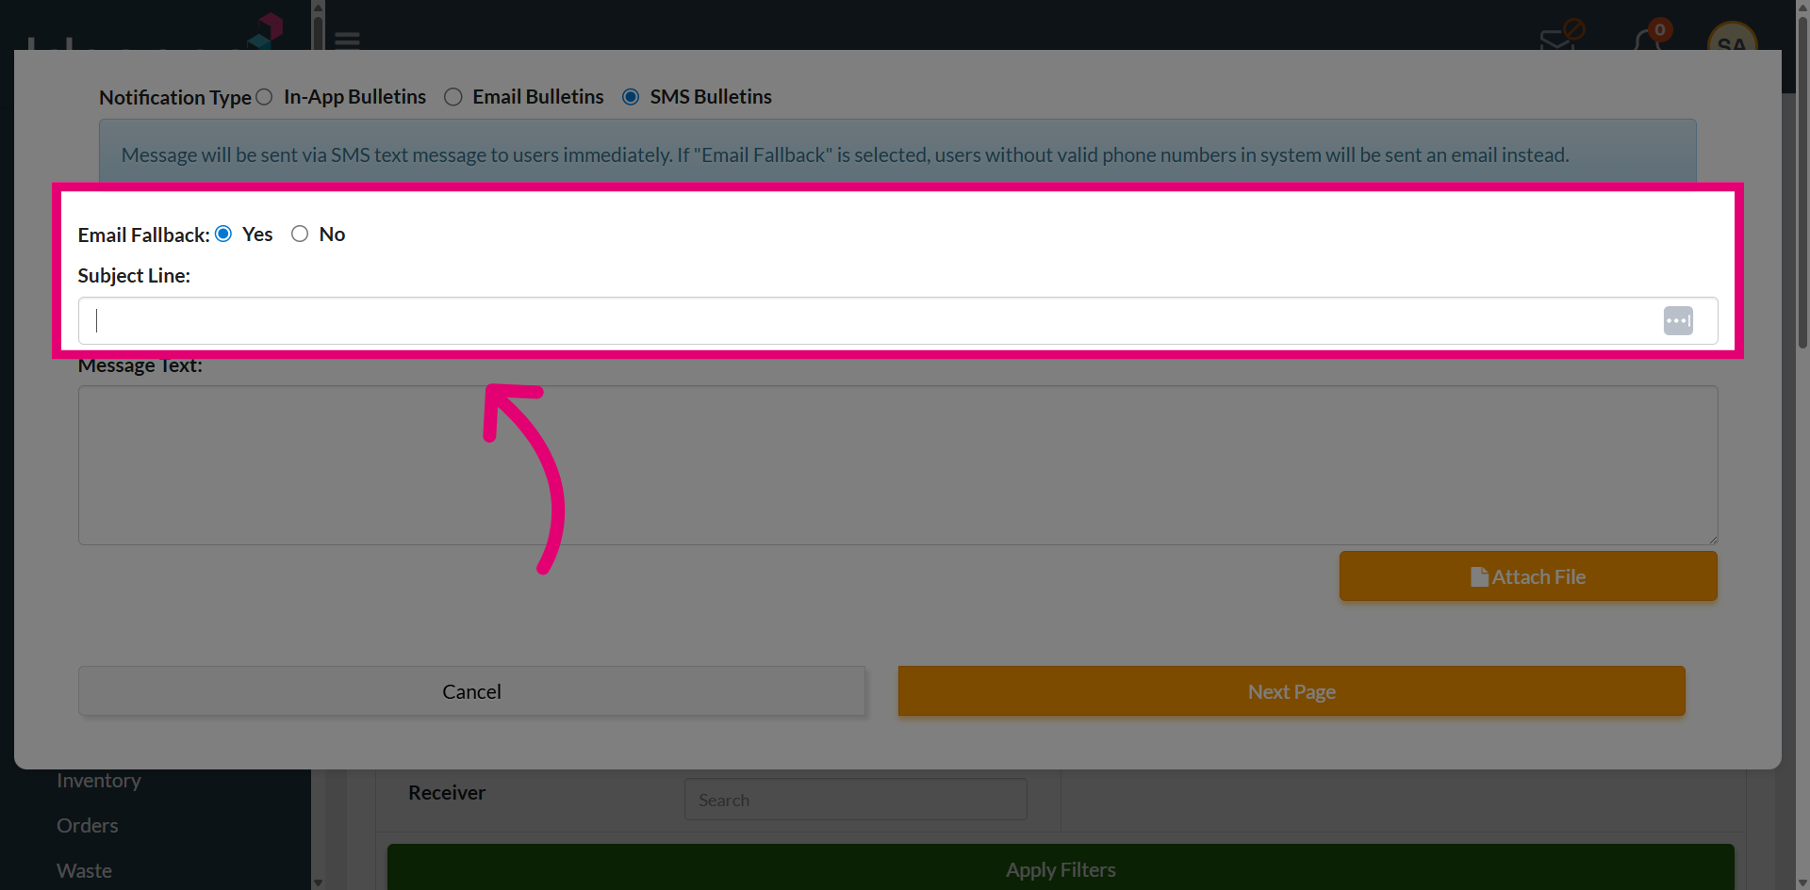This screenshot has height=890, width=1810.
Task: Click the Attach File button
Action: tap(1528, 576)
